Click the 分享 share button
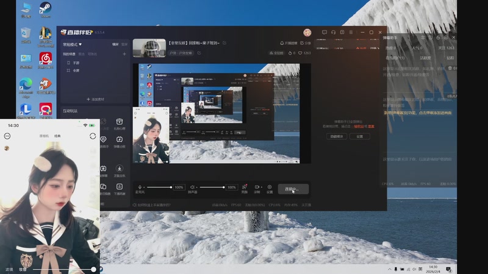 306,43
